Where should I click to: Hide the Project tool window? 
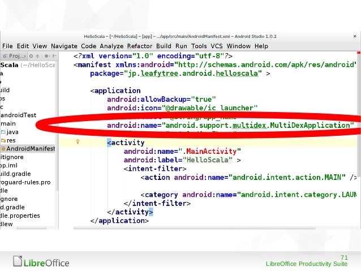(x=54, y=56)
